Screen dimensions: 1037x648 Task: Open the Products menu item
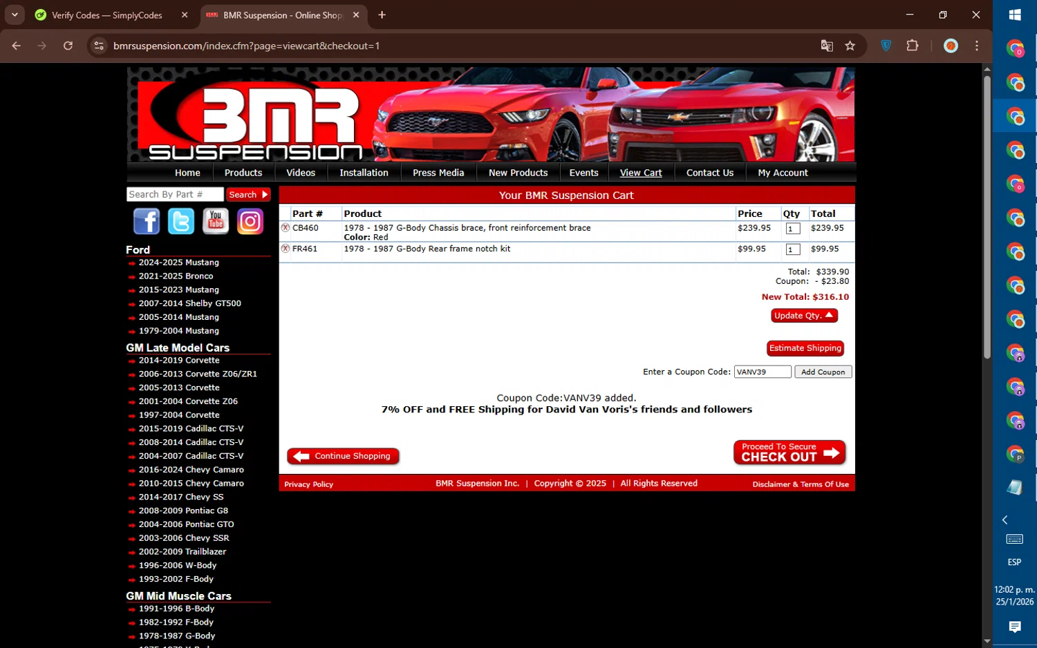coord(243,173)
